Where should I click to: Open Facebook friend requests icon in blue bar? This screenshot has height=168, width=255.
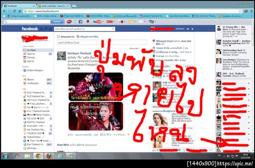coord(42,29)
